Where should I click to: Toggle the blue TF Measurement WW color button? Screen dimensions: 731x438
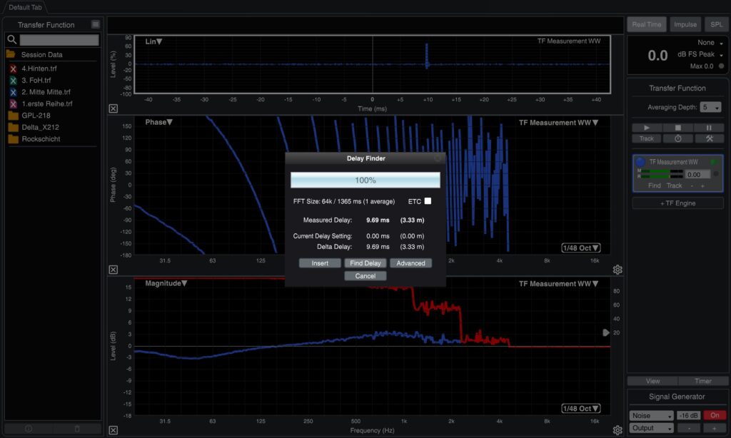click(640, 163)
